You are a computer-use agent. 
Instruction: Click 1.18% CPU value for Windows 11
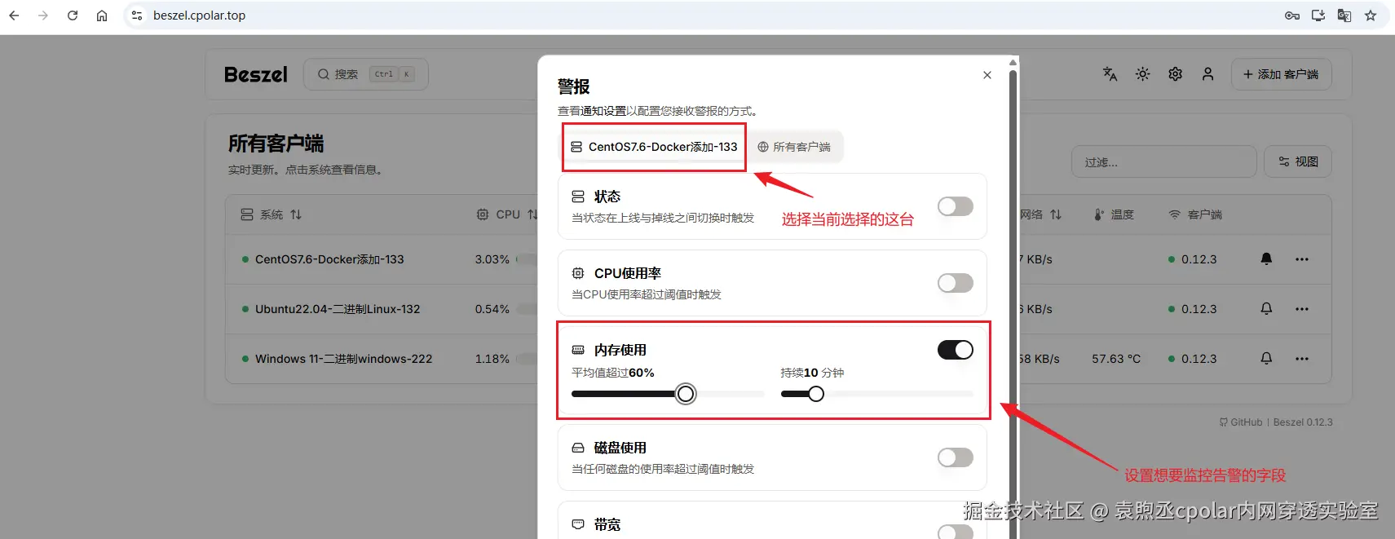point(492,359)
